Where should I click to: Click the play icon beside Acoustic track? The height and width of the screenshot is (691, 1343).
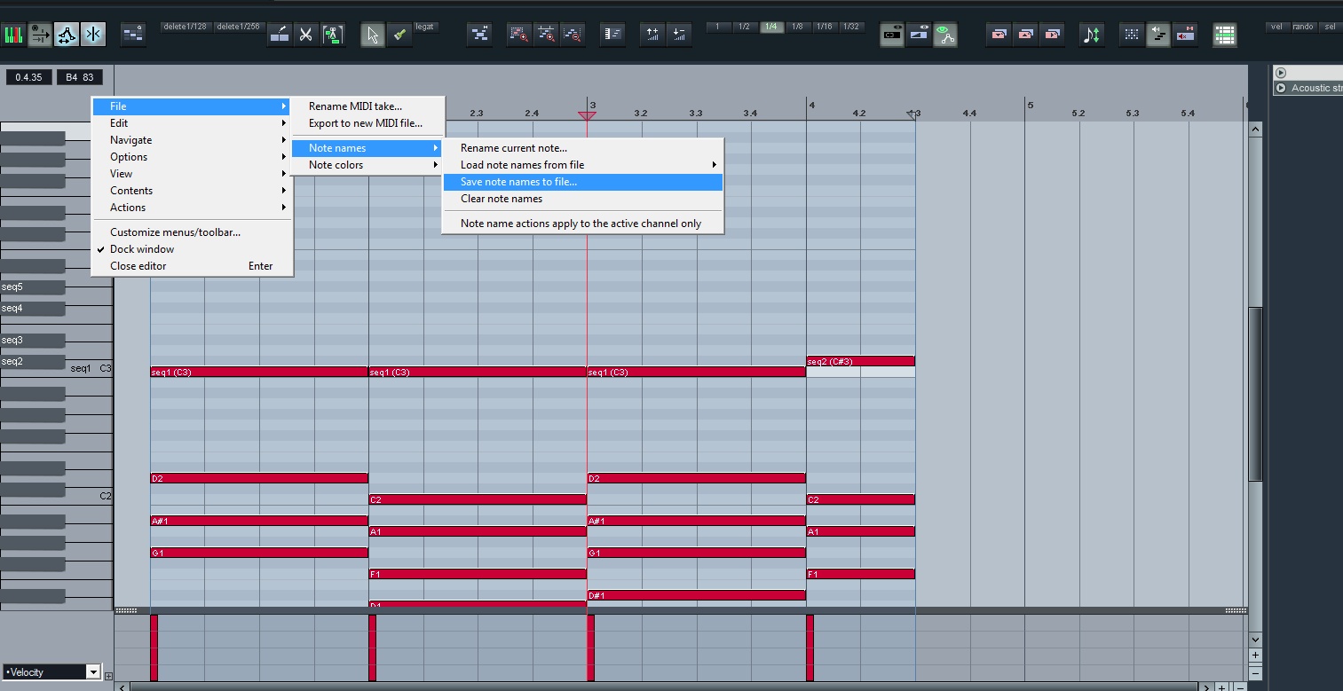(1281, 88)
